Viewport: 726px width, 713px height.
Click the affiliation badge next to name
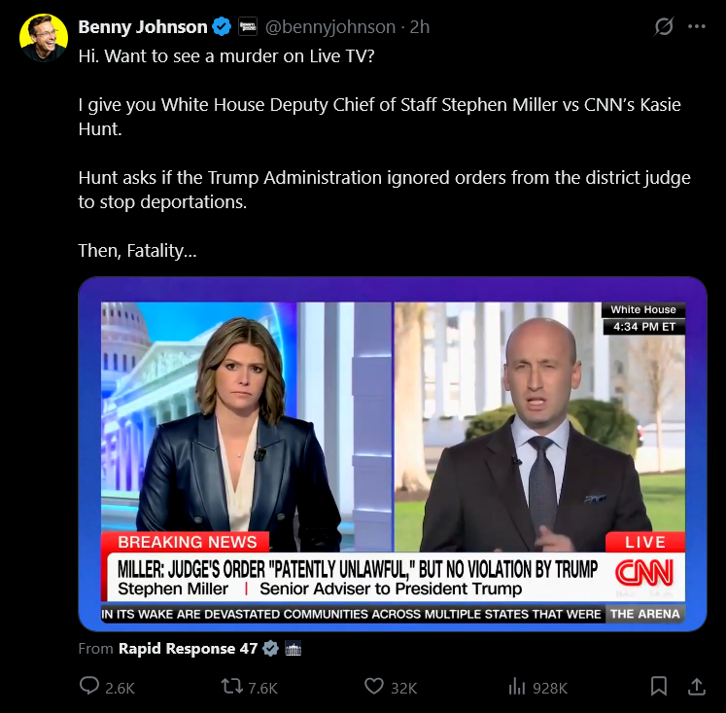(248, 27)
